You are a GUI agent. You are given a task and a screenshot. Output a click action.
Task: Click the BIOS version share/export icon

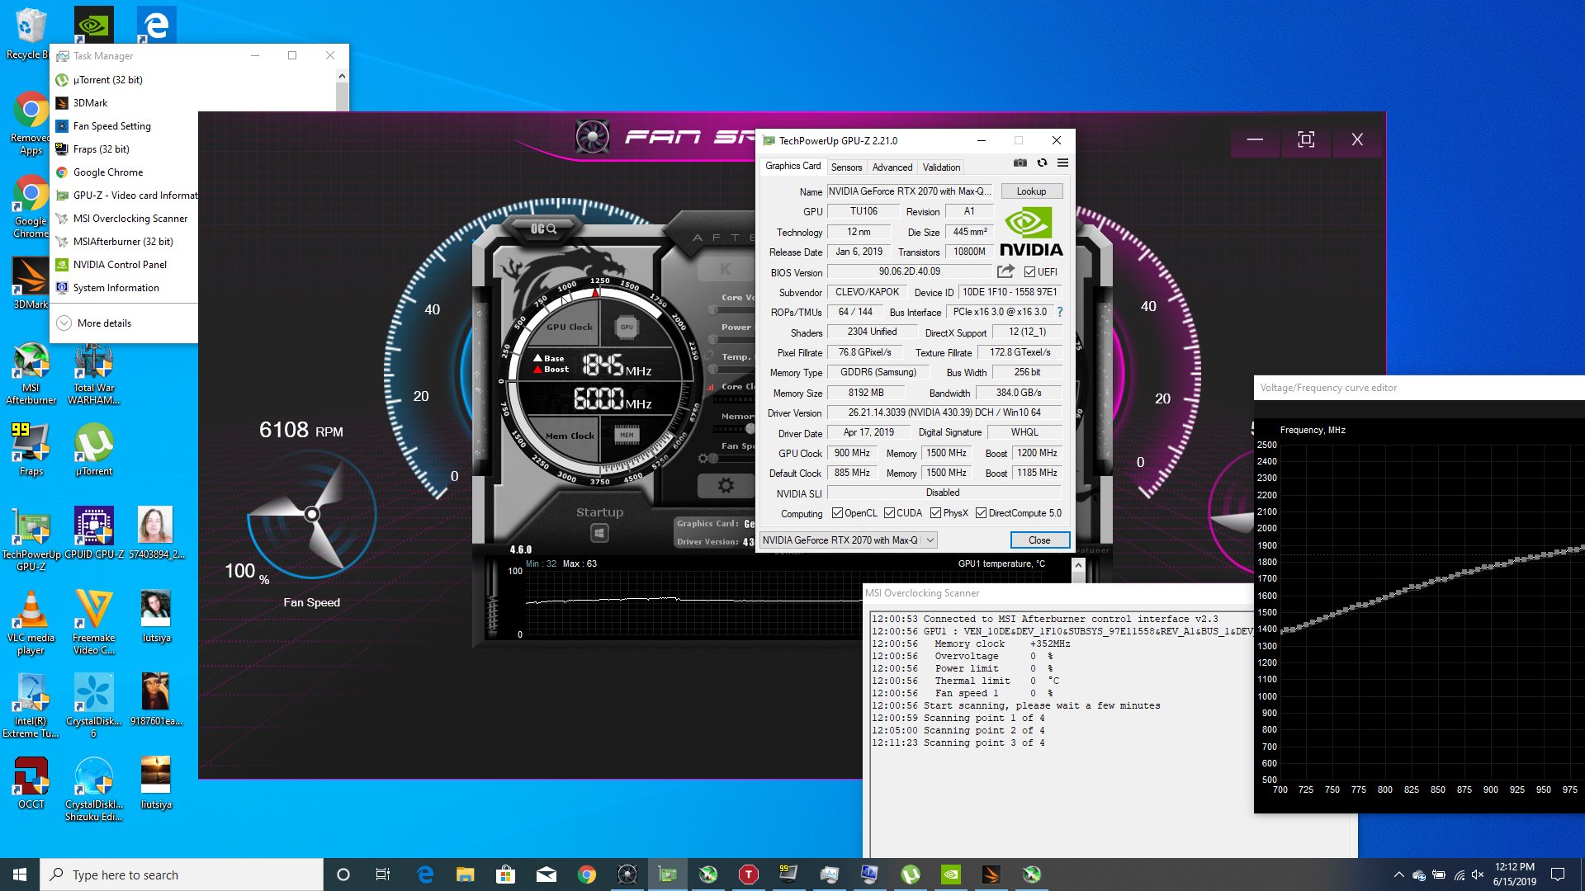[x=1005, y=271]
